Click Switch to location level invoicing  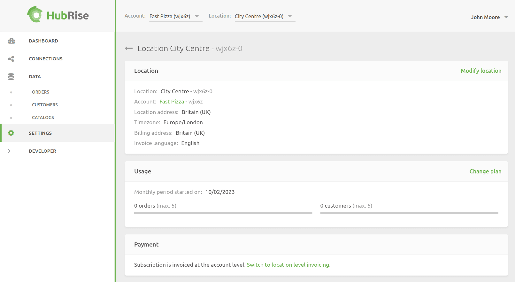coord(288,265)
